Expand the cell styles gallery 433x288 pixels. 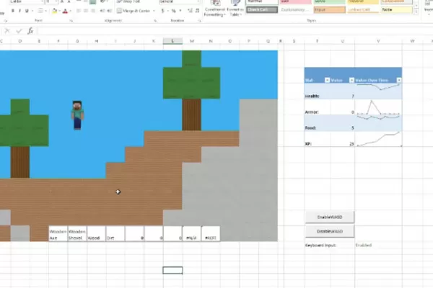416,12
